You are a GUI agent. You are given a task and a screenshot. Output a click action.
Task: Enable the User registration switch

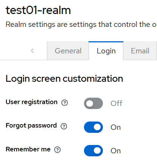point(93,103)
